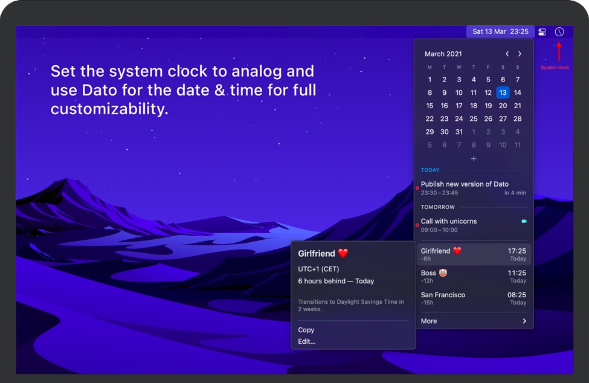
Task: Click the TOMORROW section header
Action: pyautogui.click(x=437, y=207)
